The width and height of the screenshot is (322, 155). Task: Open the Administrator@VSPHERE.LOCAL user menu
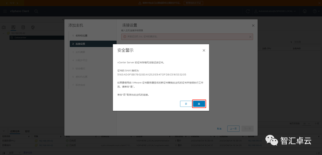click(x=275, y=11)
